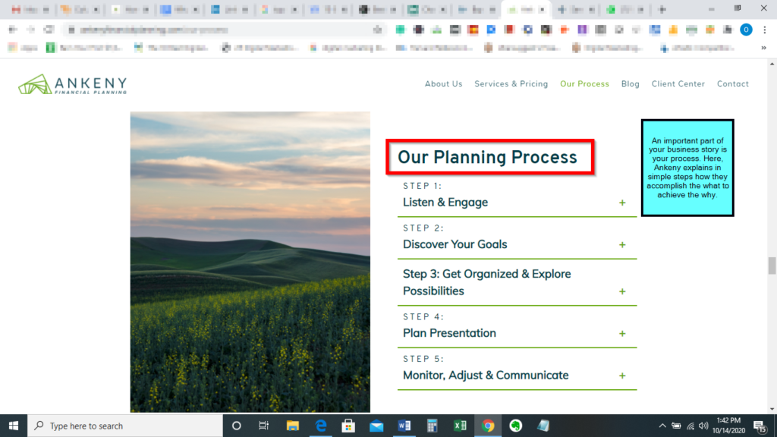777x437 pixels.
Task: Open File Explorer from the taskbar
Action: 293,426
